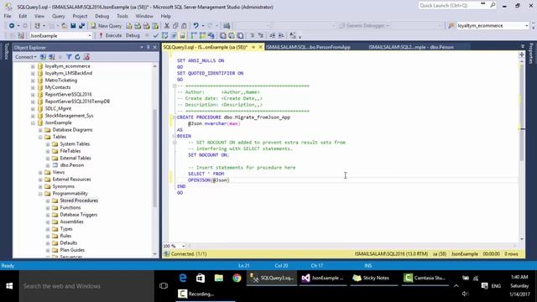Toggle Include Actual Execution Plan
Viewport: 537px width, 302px height.
[x=194, y=35]
